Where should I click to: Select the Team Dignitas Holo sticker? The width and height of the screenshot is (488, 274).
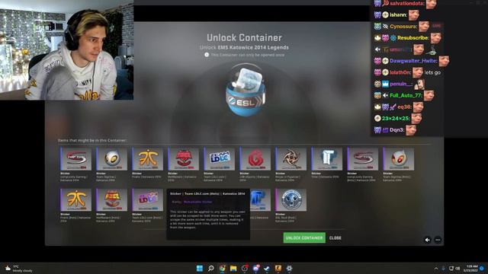399,159
